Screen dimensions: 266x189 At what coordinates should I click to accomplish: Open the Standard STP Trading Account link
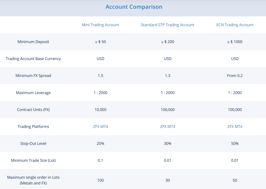tap(168, 25)
